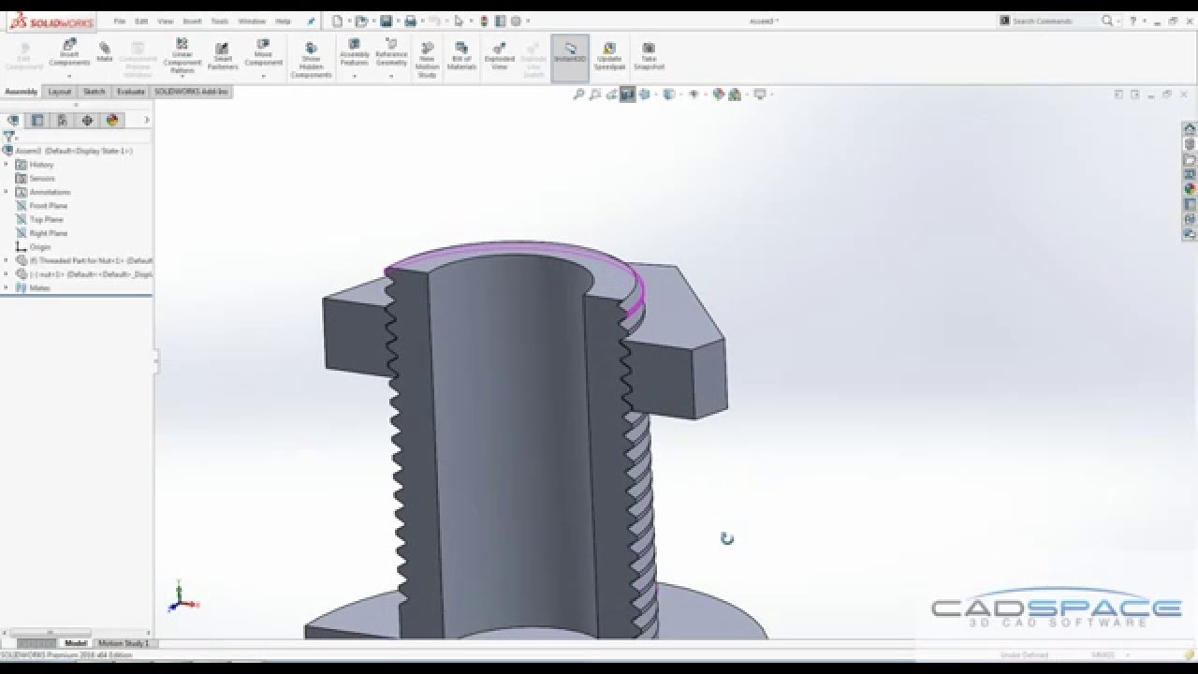Screen dimensions: 1198x674
Task: Click Show Hidden Components
Action: pyautogui.click(x=311, y=58)
